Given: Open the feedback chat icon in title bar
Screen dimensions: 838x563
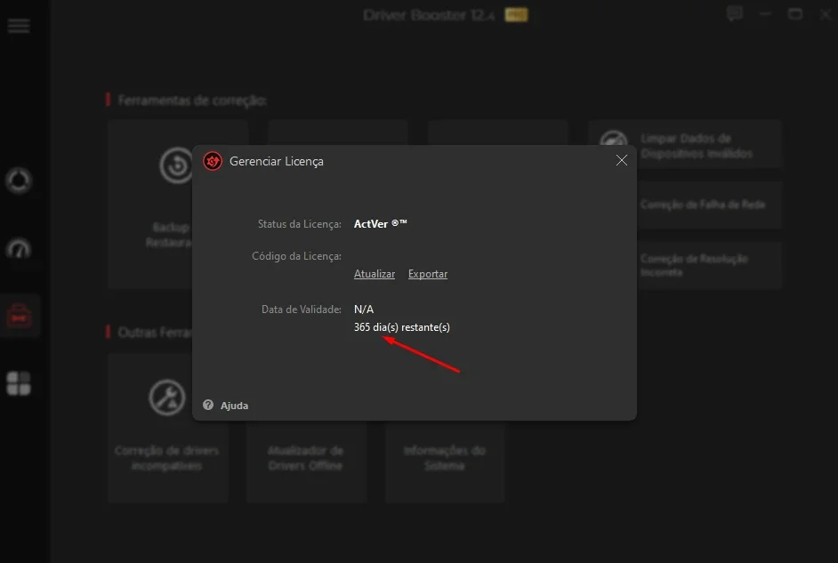Looking at the screenshot, I should [x=735, y=13].
